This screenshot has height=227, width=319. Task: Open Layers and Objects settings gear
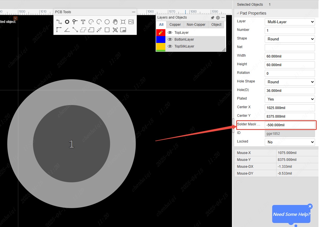[x=218, y=18]
